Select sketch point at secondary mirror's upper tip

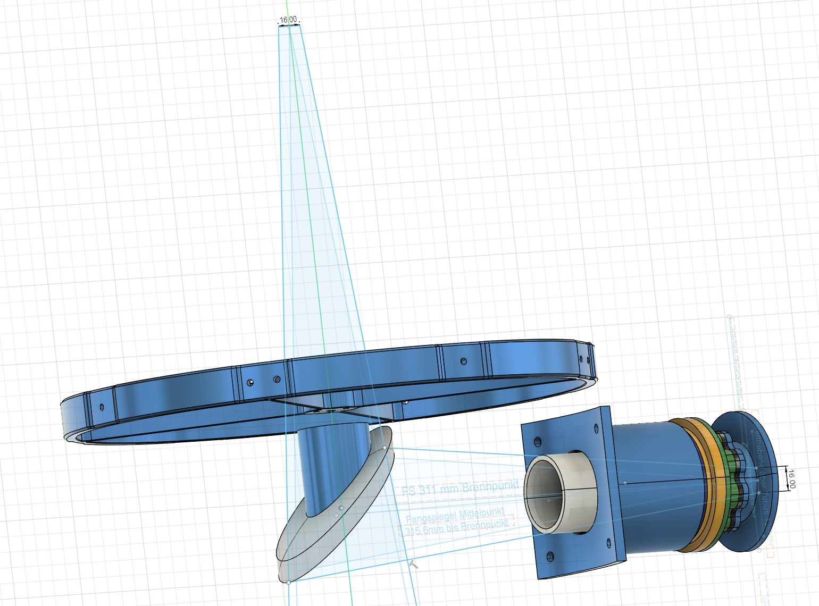pos(385,448)
